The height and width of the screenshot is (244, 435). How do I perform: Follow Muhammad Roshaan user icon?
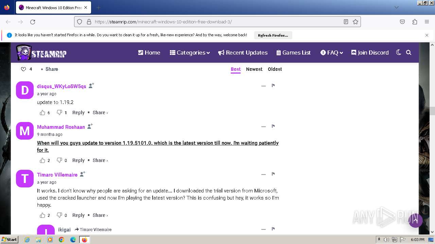click(90, 126)
